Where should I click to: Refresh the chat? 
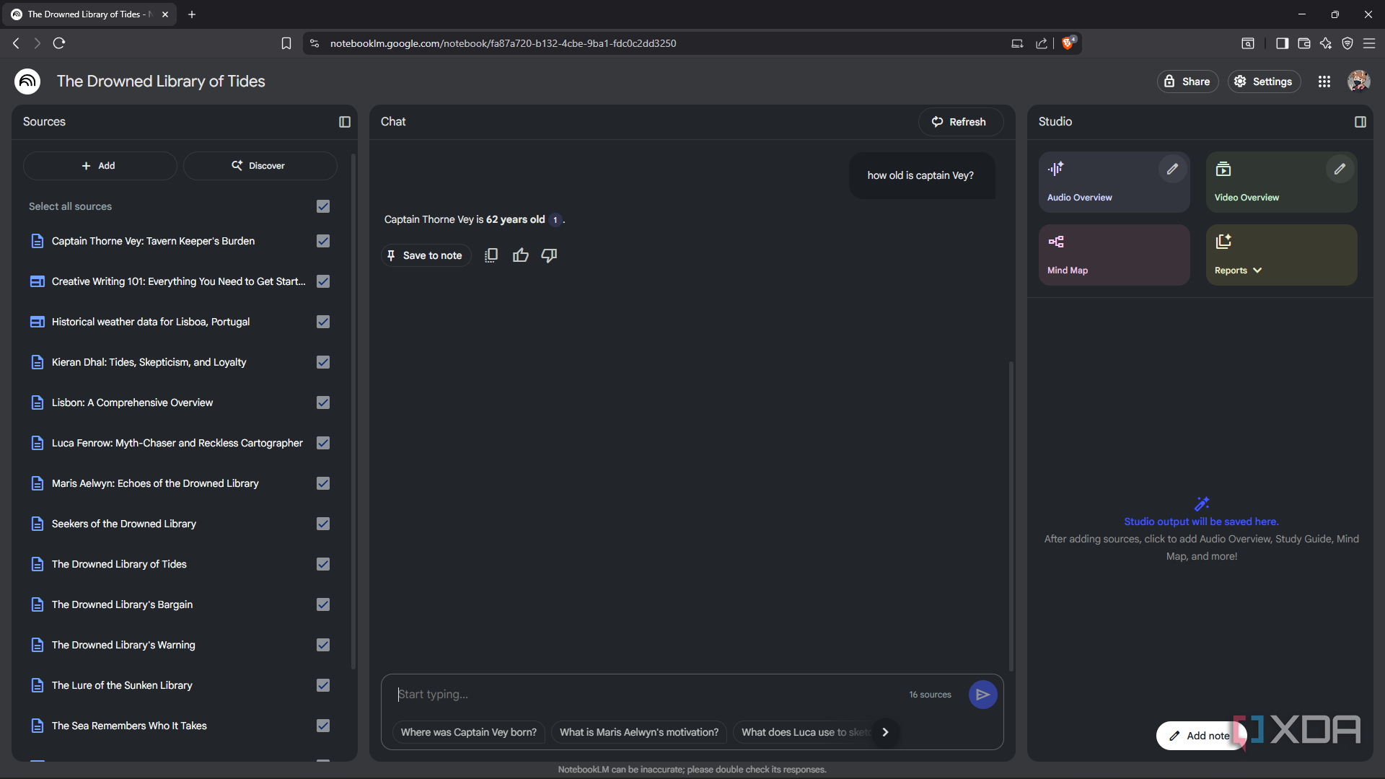(960, 122)
